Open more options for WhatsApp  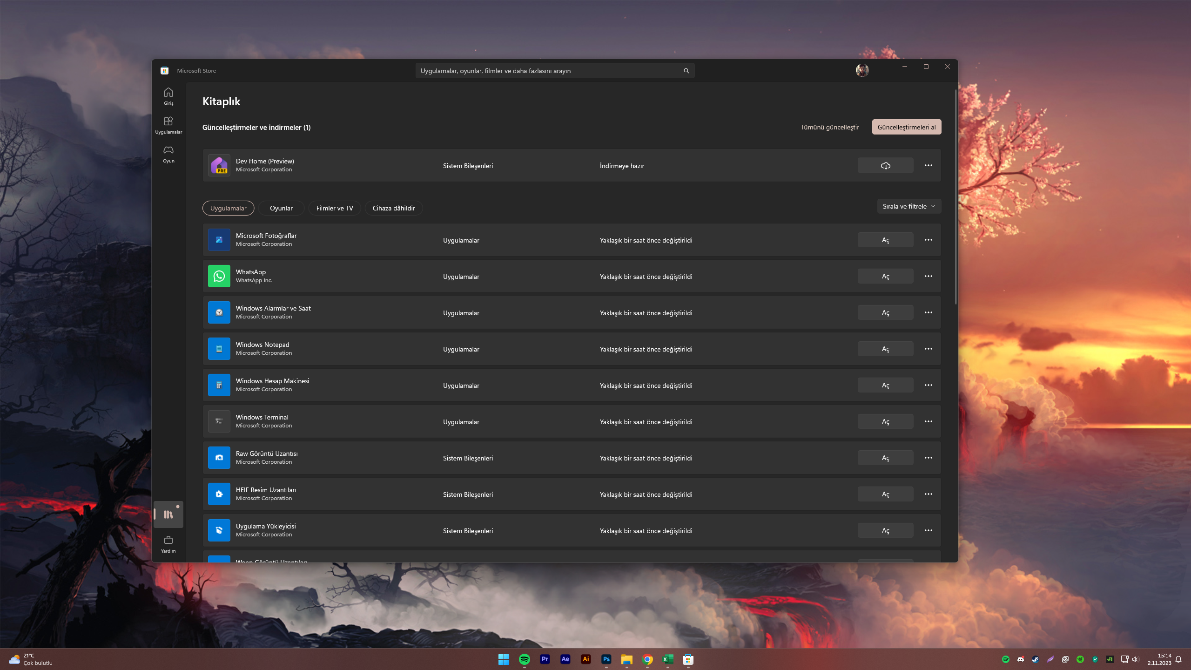click(928, 276)
